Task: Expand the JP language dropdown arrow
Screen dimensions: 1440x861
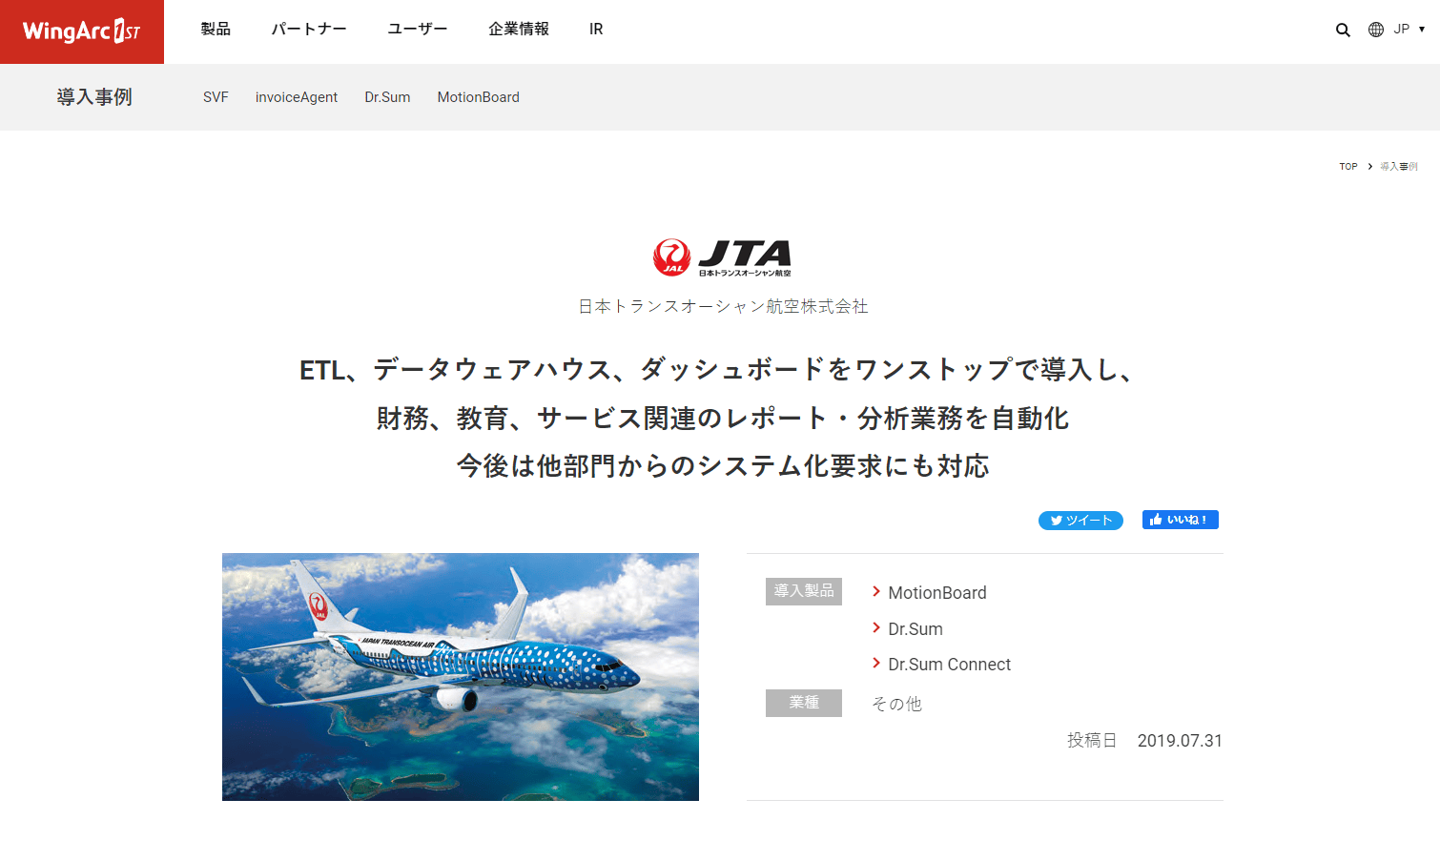Action: 1421,30
